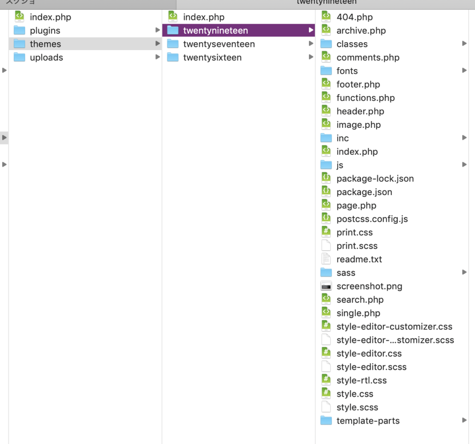Select the style-editor.css file name
This screenshot has height=444, width=475.
tap(369, 353)
